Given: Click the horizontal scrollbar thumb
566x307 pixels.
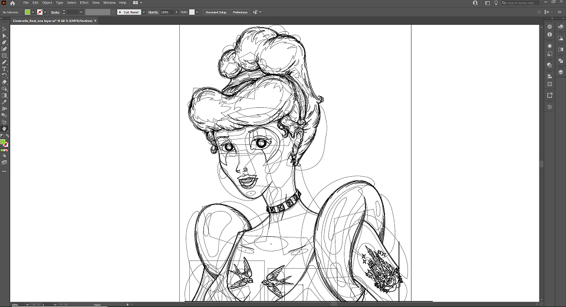Looking at the screenshot, I should click(334, 305).
